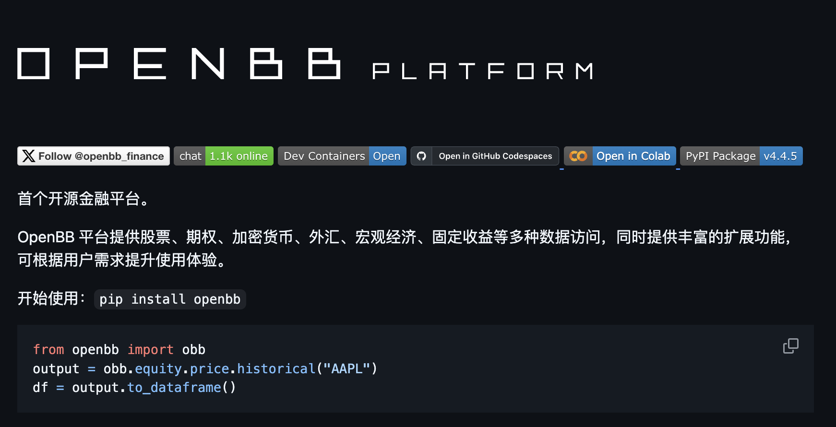Click the GitHub octocat icon
The image size is (836, 427).
(x=421, y=156)
